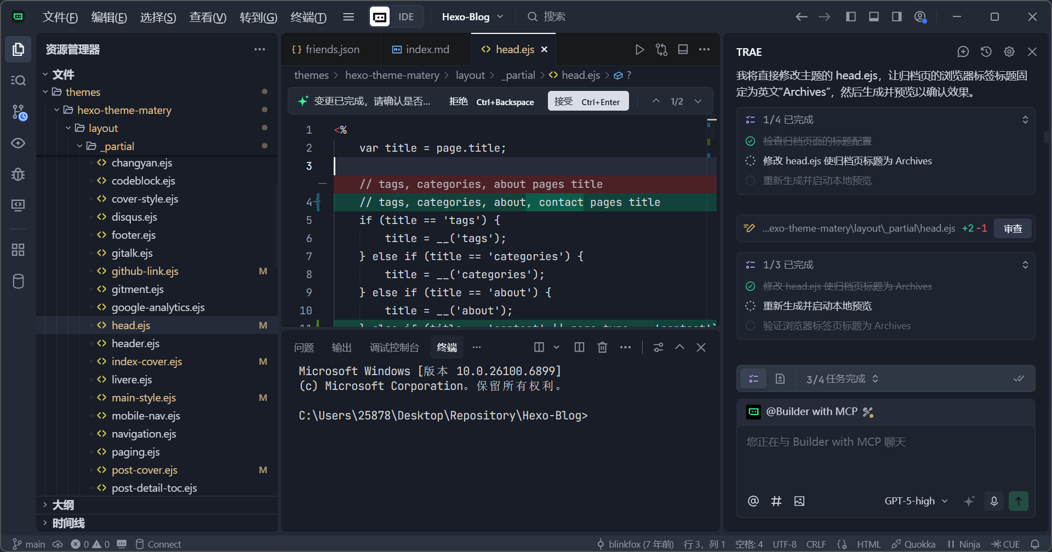Click the 审查 review button
The image size is (1052, 552).
(1013, 228)
